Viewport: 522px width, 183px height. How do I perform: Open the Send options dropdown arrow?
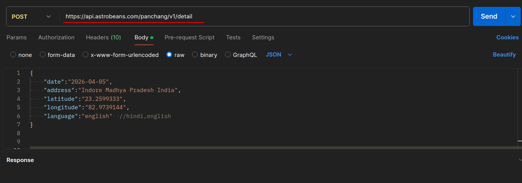(x=513, y=16)
